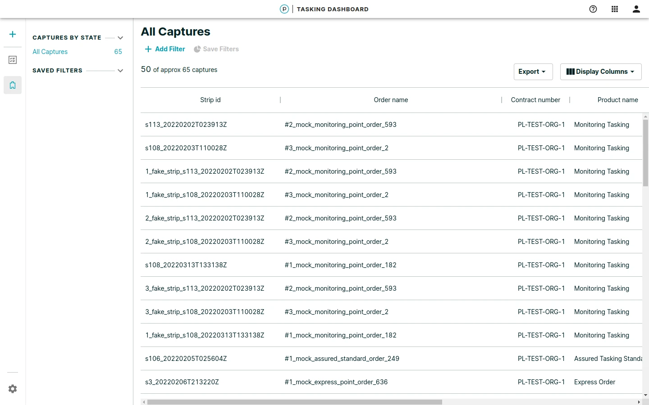Click the Order name column header

click(391, 100)
